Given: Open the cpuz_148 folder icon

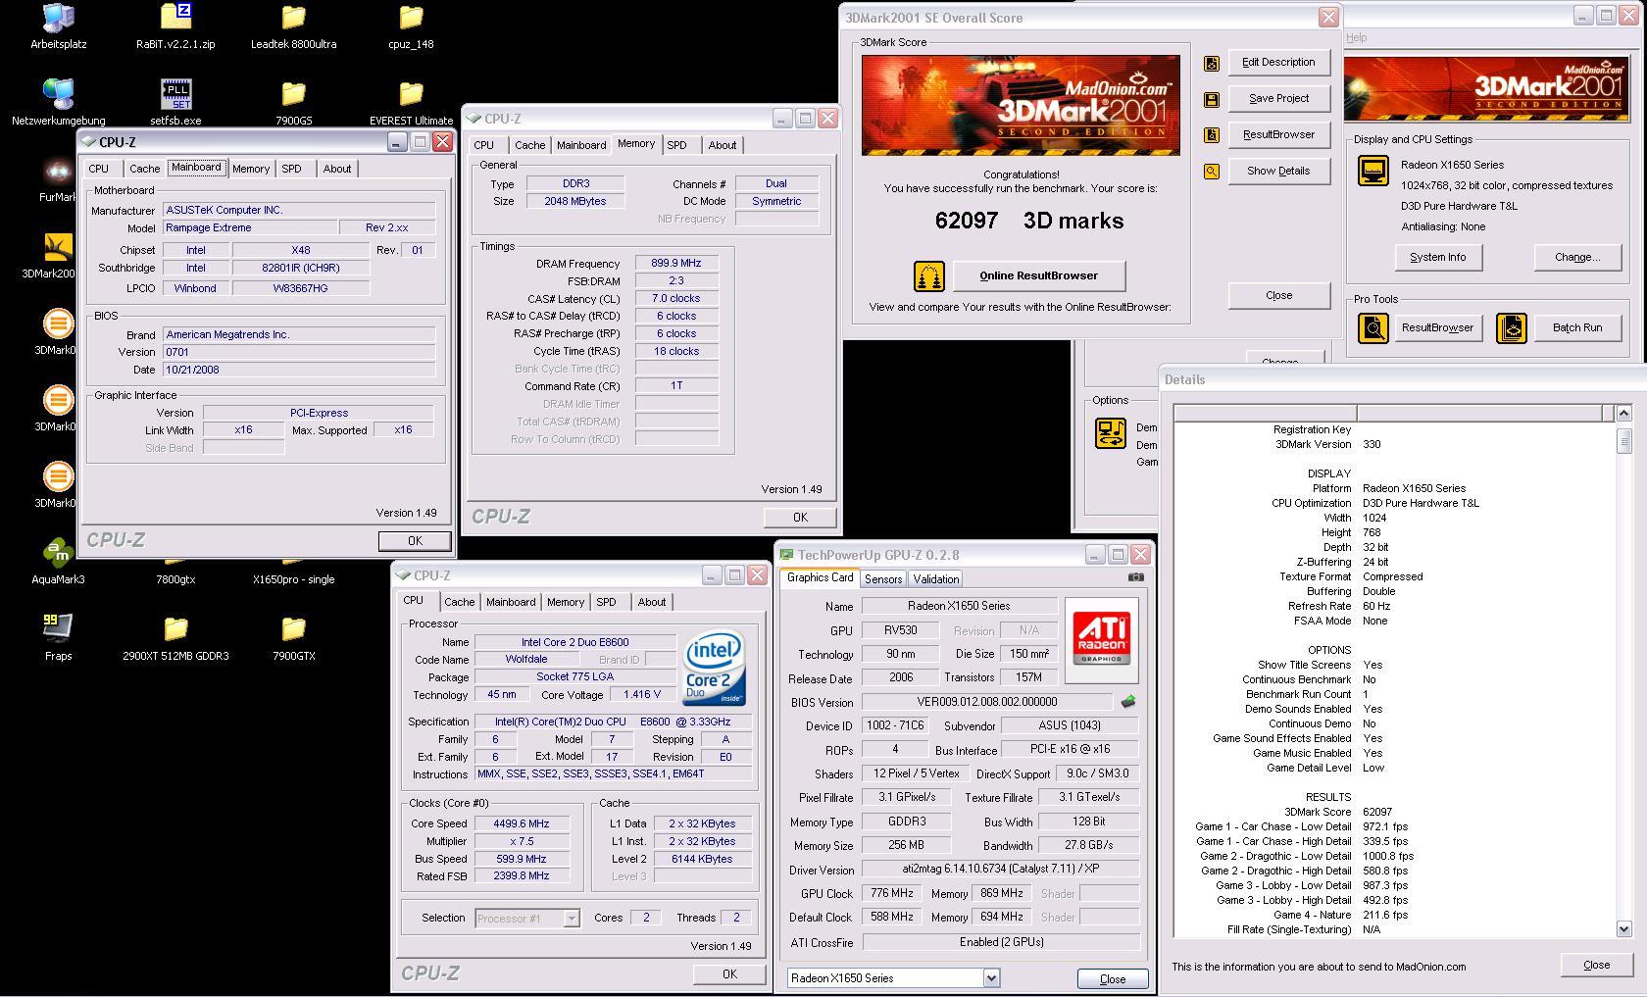Looking at the screenshot, I should [x=411, y=18].
